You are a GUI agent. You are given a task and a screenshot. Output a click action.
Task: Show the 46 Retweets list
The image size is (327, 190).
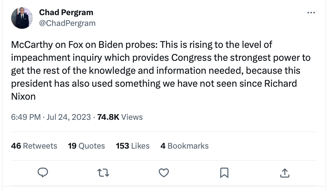tap(34, 146)
